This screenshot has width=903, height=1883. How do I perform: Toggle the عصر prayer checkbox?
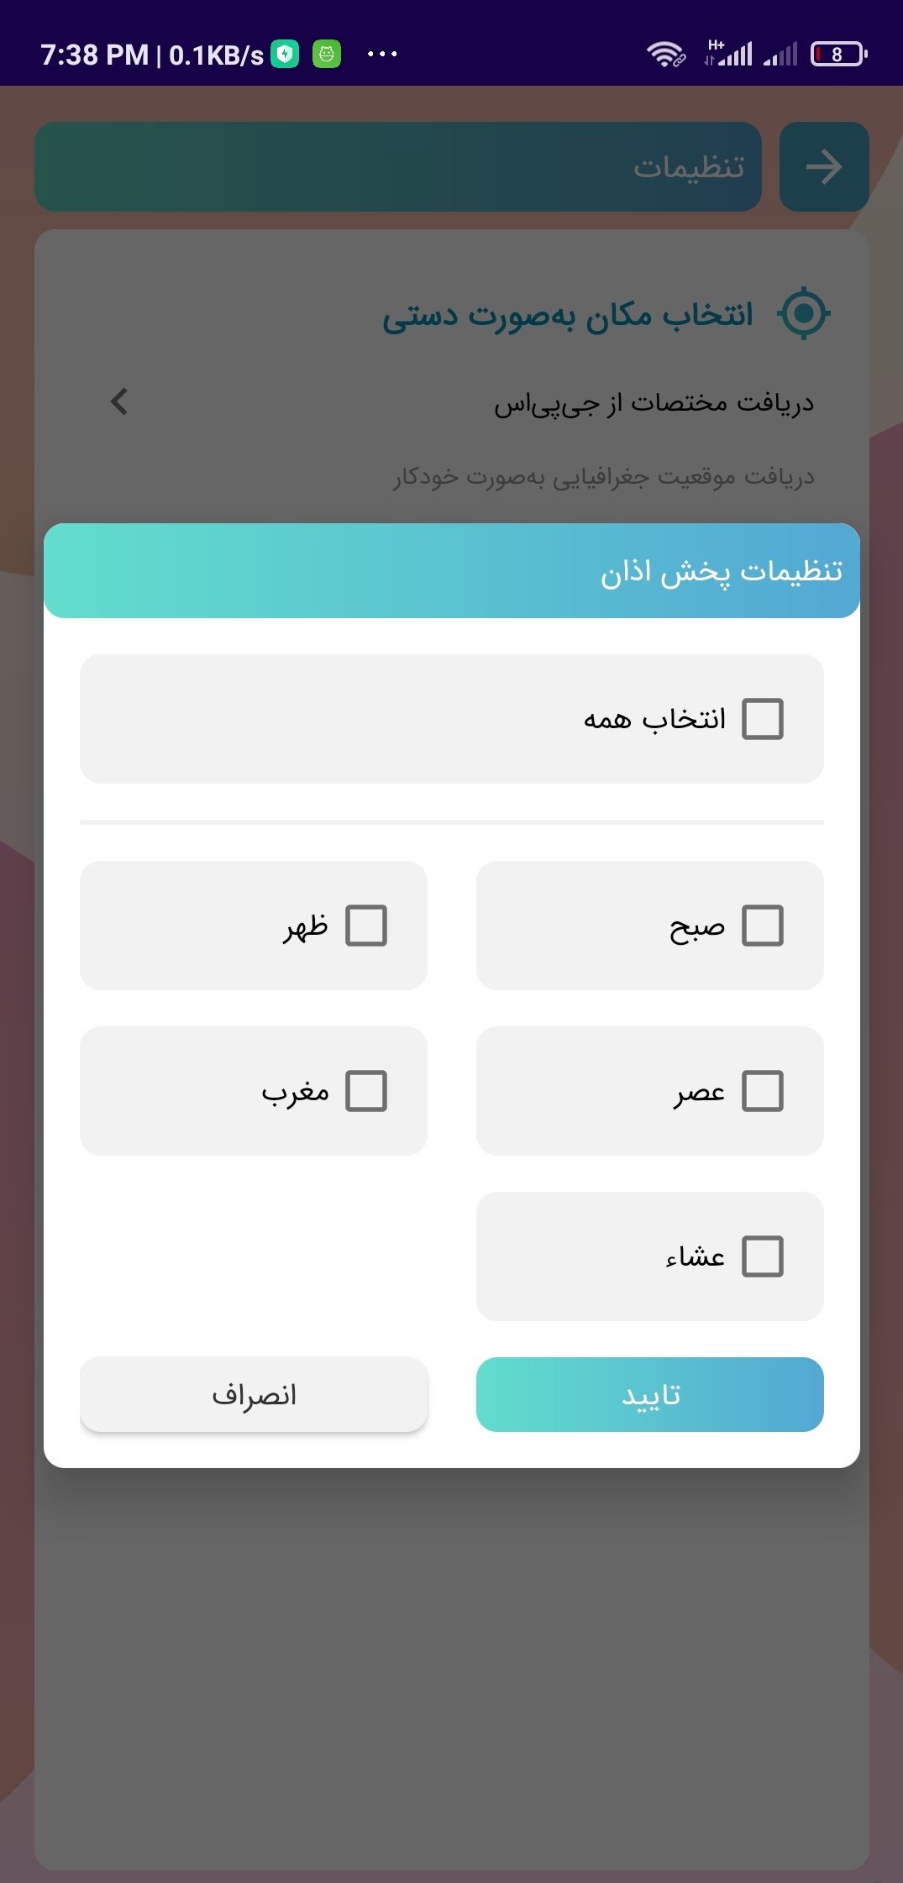click(763, 1091)
